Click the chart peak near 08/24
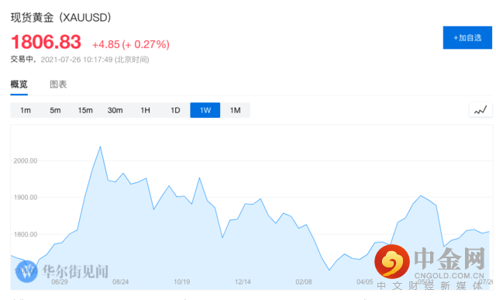Viewport: 496px width, 300px height. coord(100,147)
